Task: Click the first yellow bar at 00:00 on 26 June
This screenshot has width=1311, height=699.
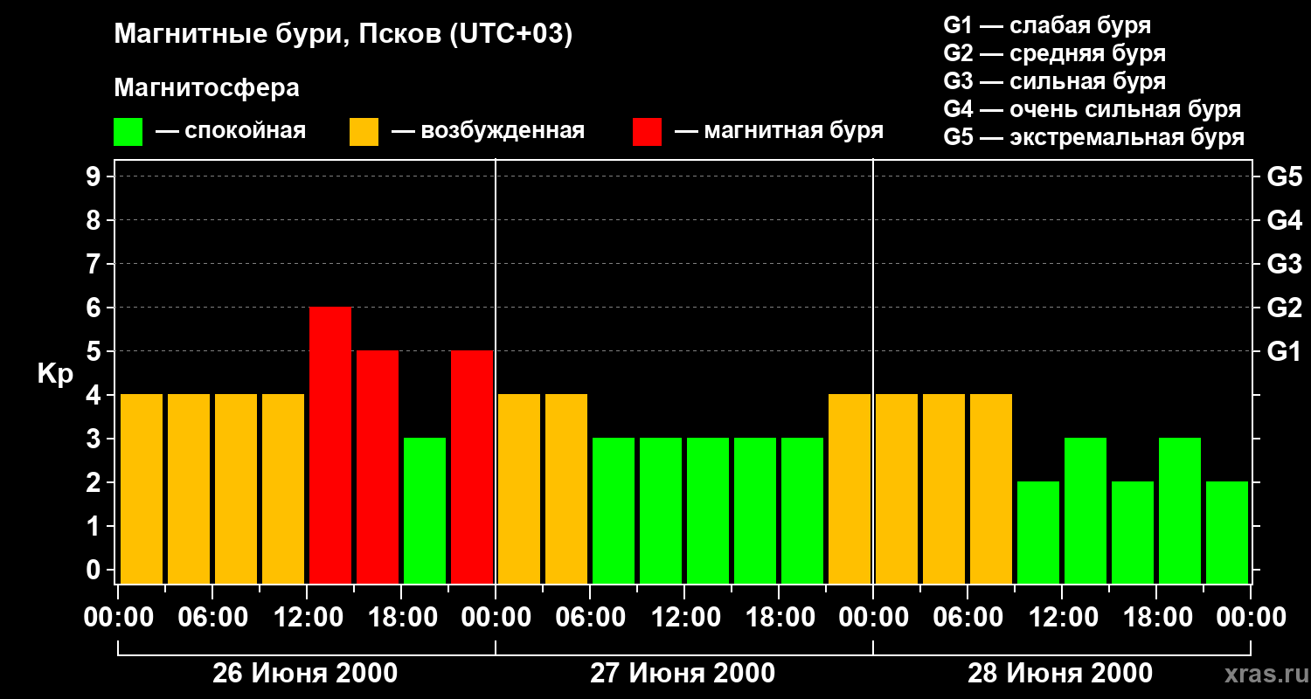Action: [x=142, y=489]
